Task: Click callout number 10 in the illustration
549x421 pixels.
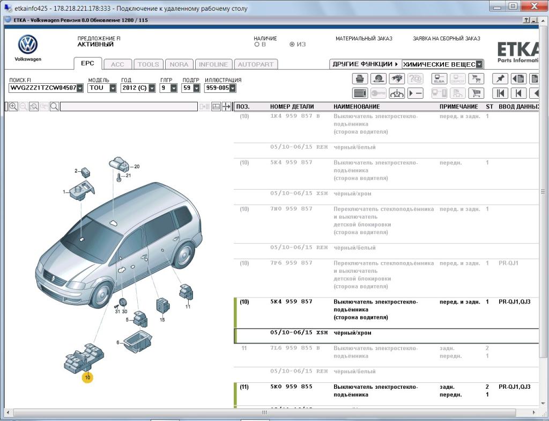Action: 87,378
